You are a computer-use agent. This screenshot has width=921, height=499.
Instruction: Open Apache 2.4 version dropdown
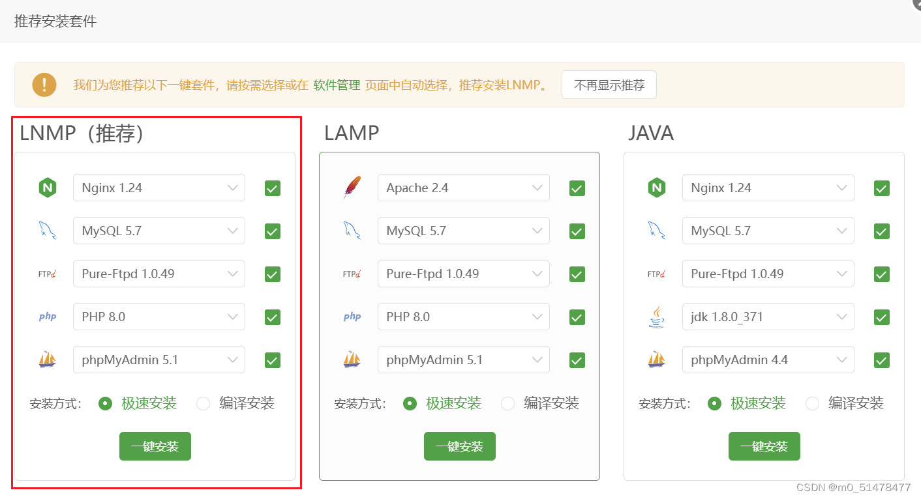[464, 188]
